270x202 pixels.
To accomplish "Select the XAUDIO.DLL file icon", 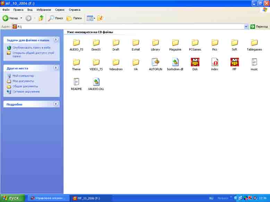I will point(96,82).
